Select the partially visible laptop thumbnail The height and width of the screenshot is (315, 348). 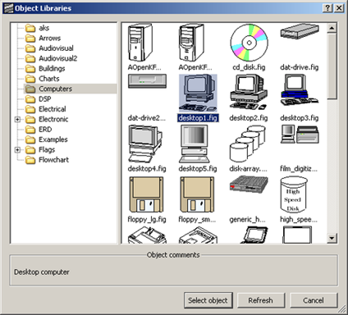[x=254, y=235]
